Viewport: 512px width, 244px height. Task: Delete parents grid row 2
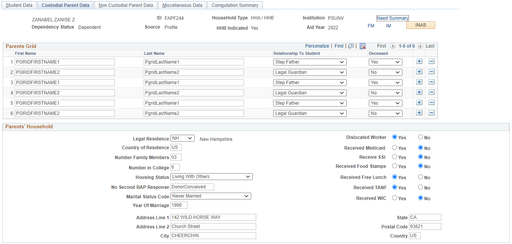point(431,72)
